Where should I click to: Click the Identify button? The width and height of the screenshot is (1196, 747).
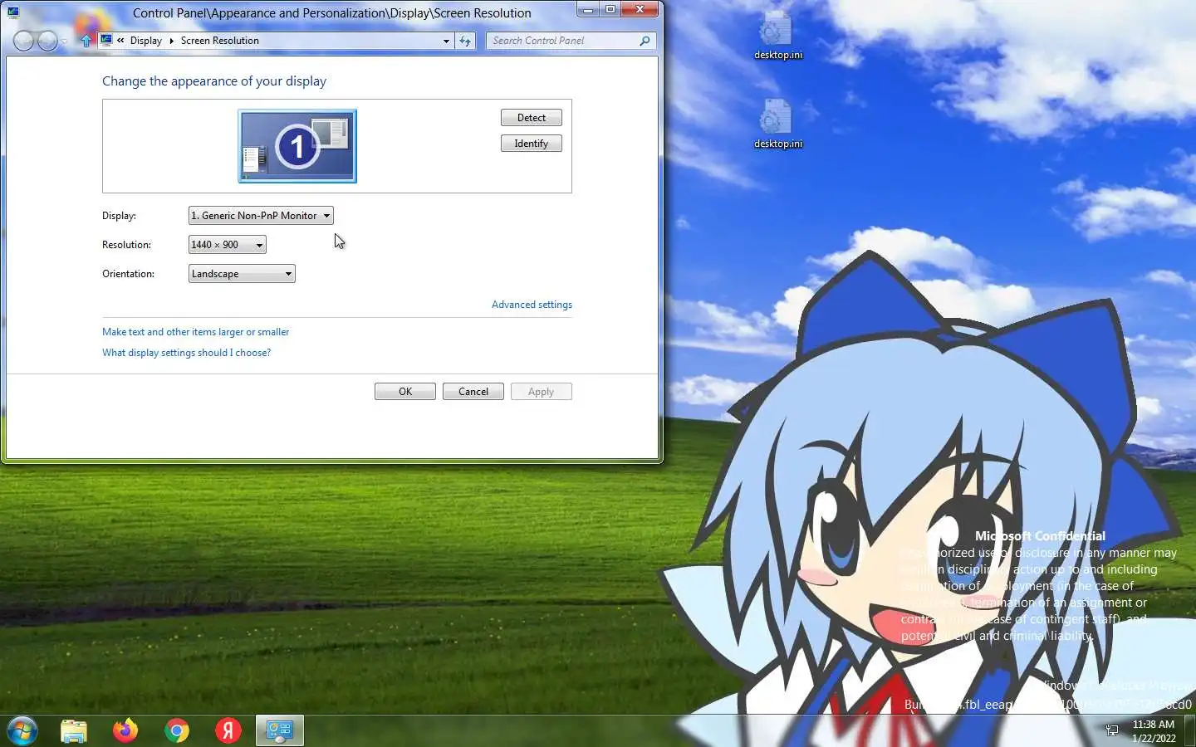click(x=532, y=144)
